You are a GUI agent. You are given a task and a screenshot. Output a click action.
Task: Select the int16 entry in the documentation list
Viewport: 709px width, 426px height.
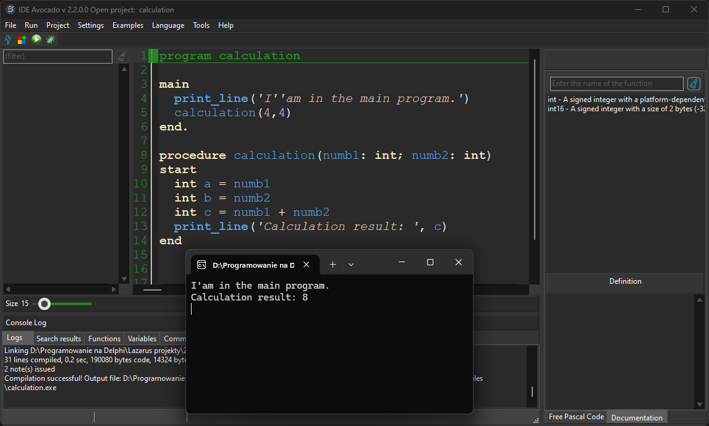click(x=624, y=109)
